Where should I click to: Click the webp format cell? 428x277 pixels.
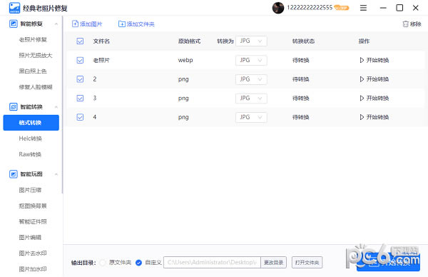[185, 60]
